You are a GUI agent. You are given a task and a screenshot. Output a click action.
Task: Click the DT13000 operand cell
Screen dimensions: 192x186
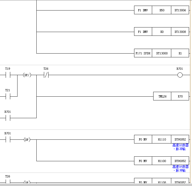[162, 53]
